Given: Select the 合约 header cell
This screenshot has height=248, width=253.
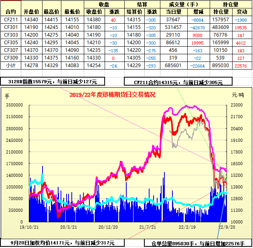Looking at the screenshot, I should [x=12, y=12].
